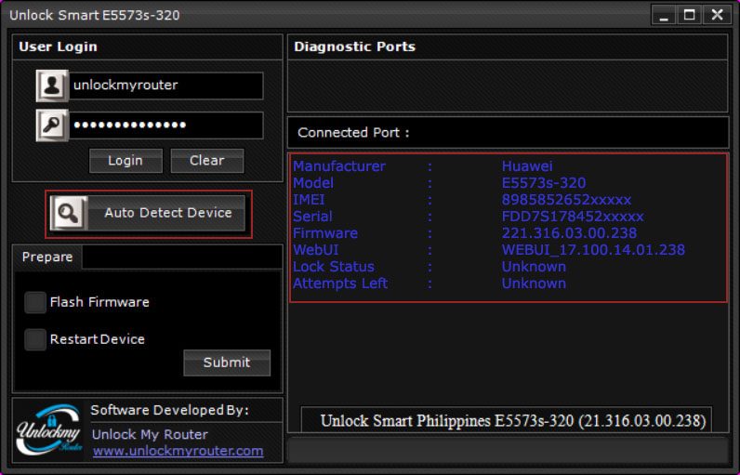Maximize the Unlock Smart window
Image resolution: width=740 pixels, height=475 pixels.
click(x=690, y=15)
